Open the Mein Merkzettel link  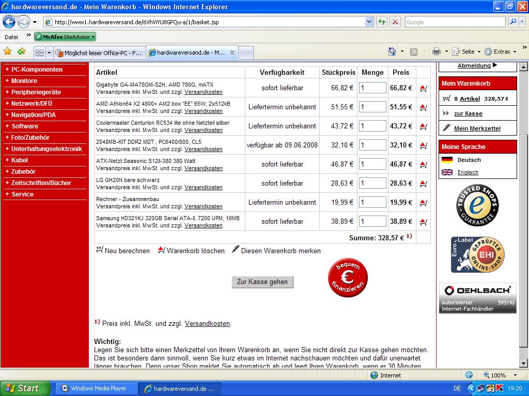[477, 128]
